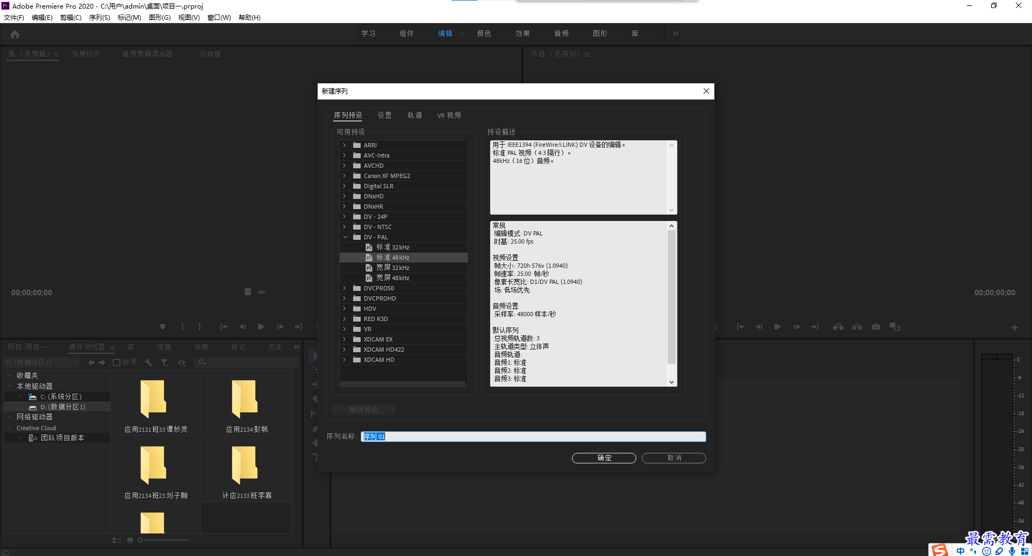Switch to the 颜色 workspace
The image size is (1032, 556).
pyautogui.click(x=484, y=33)
